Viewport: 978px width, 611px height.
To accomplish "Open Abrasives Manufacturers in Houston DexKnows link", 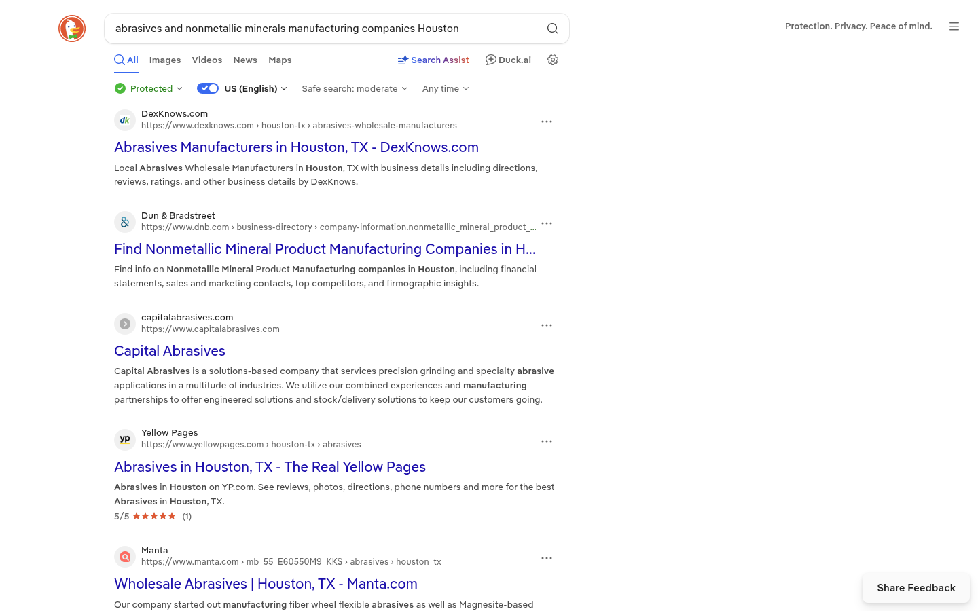I will (296, 147).
